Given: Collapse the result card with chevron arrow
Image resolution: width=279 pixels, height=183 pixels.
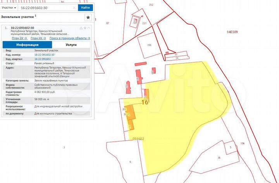Looking at the screenshot, I should coord(89,28).
